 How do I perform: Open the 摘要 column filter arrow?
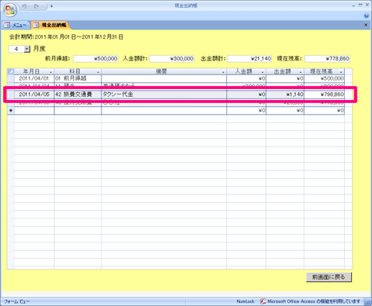coord(223,72)
